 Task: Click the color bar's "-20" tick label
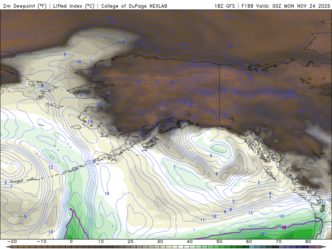(12, 242)
